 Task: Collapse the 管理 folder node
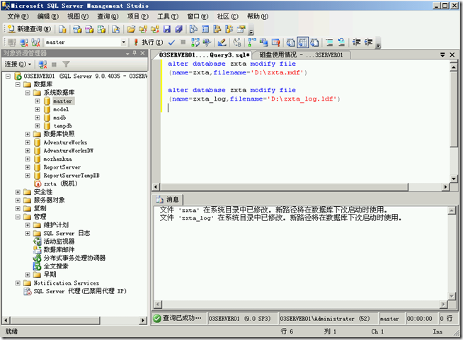coord(18,217)
